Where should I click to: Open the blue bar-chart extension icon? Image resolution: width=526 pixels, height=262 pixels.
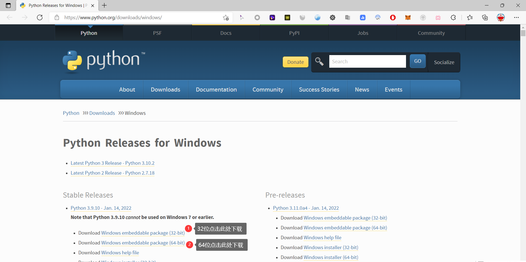pos(363,18)
